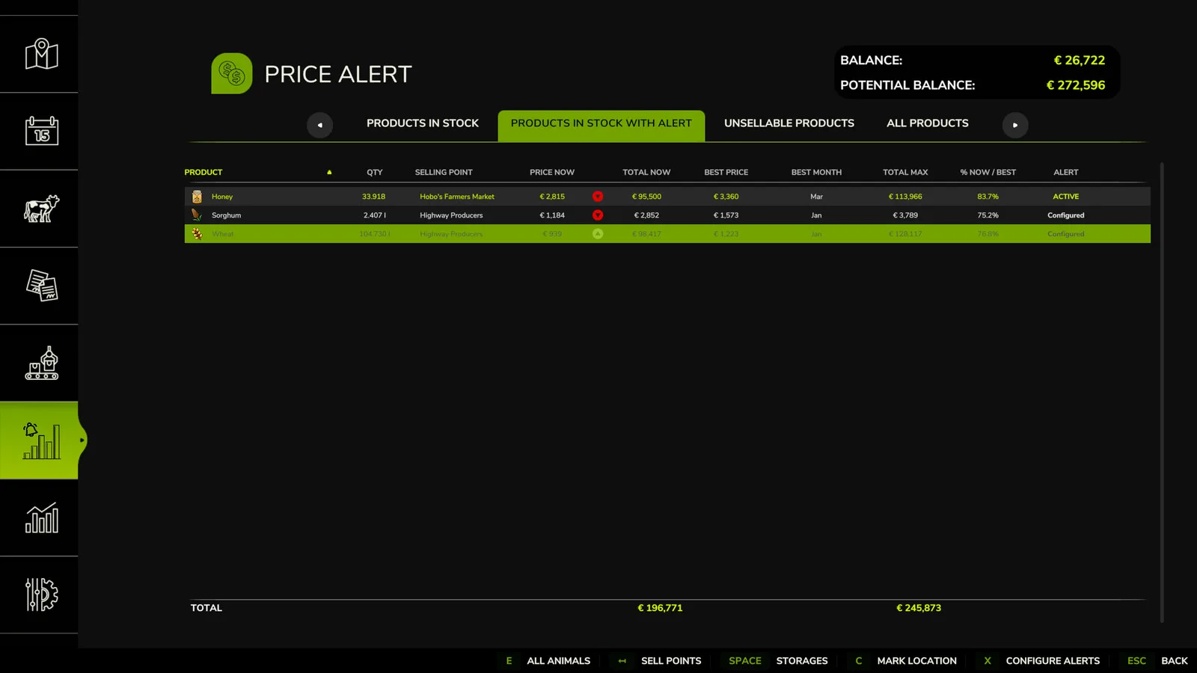Screen dimensions: 1197x673
Task: Click the red down trend icon in Sorghum row
Action: [x=598, y=215]
